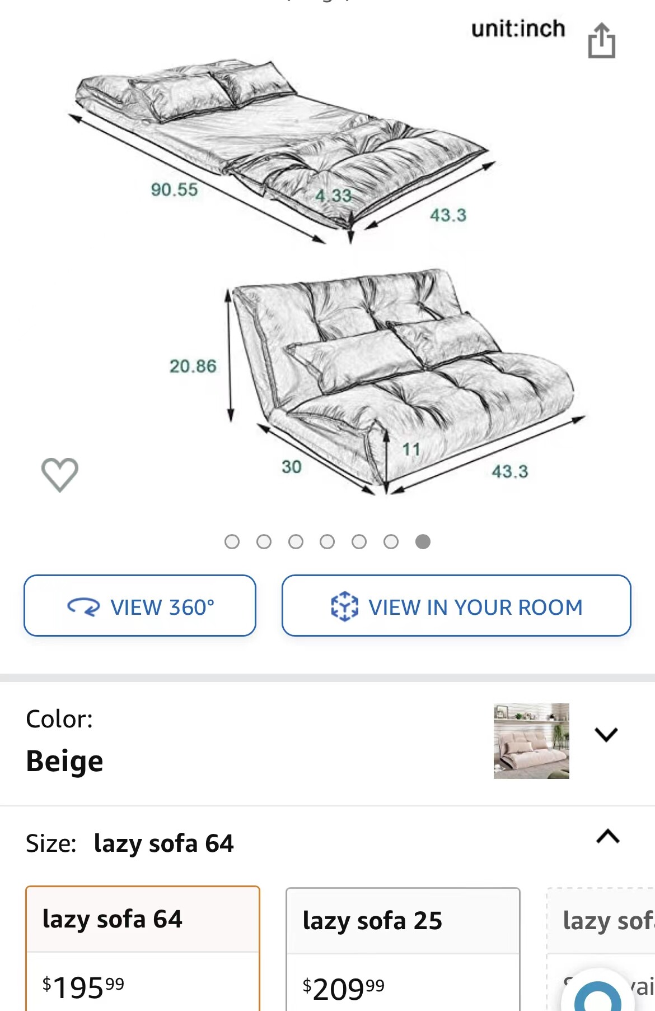Collapse the Size section chevron

pyautogui.click(x=608, y=837)
